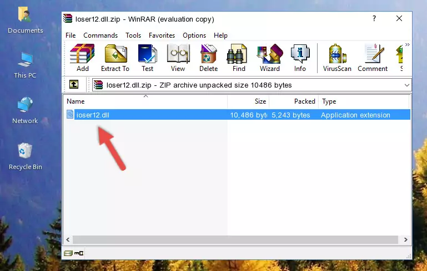
Task: Go up one folder level button
Action: [74, 85]
